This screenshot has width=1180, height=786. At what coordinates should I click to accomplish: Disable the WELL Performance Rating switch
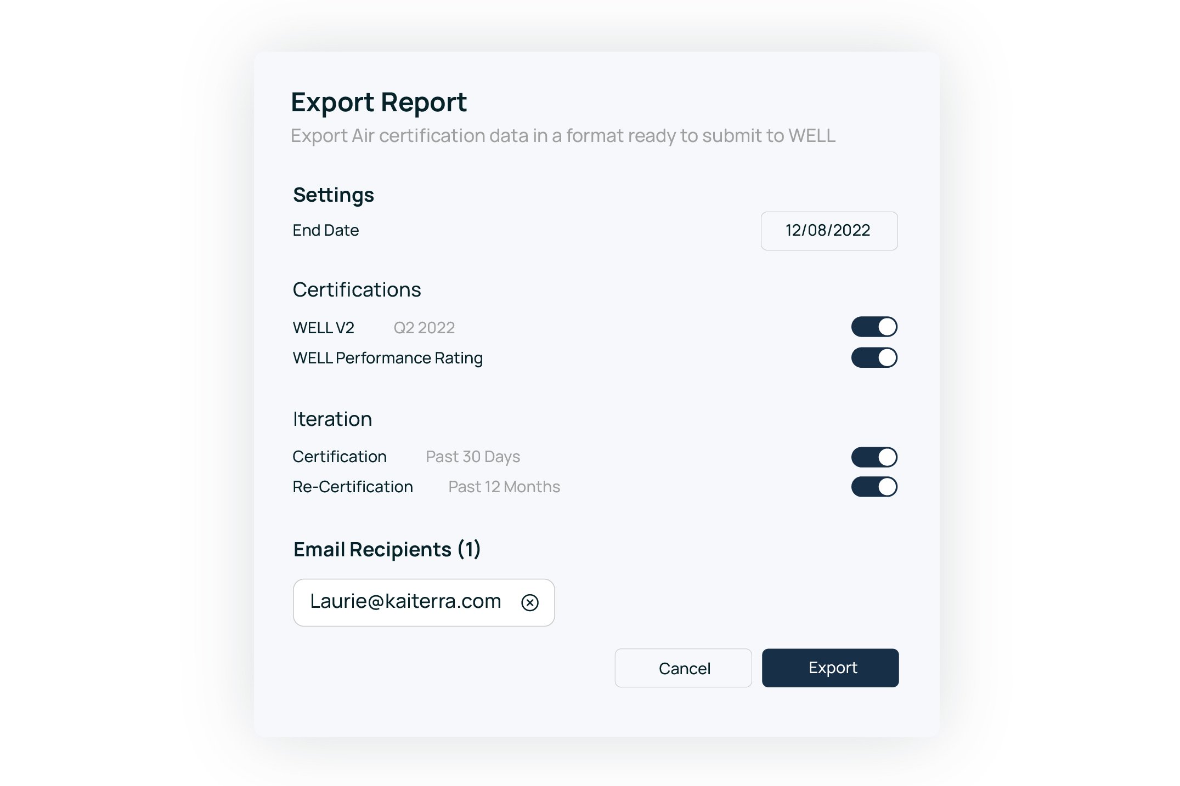pos(874,358)
